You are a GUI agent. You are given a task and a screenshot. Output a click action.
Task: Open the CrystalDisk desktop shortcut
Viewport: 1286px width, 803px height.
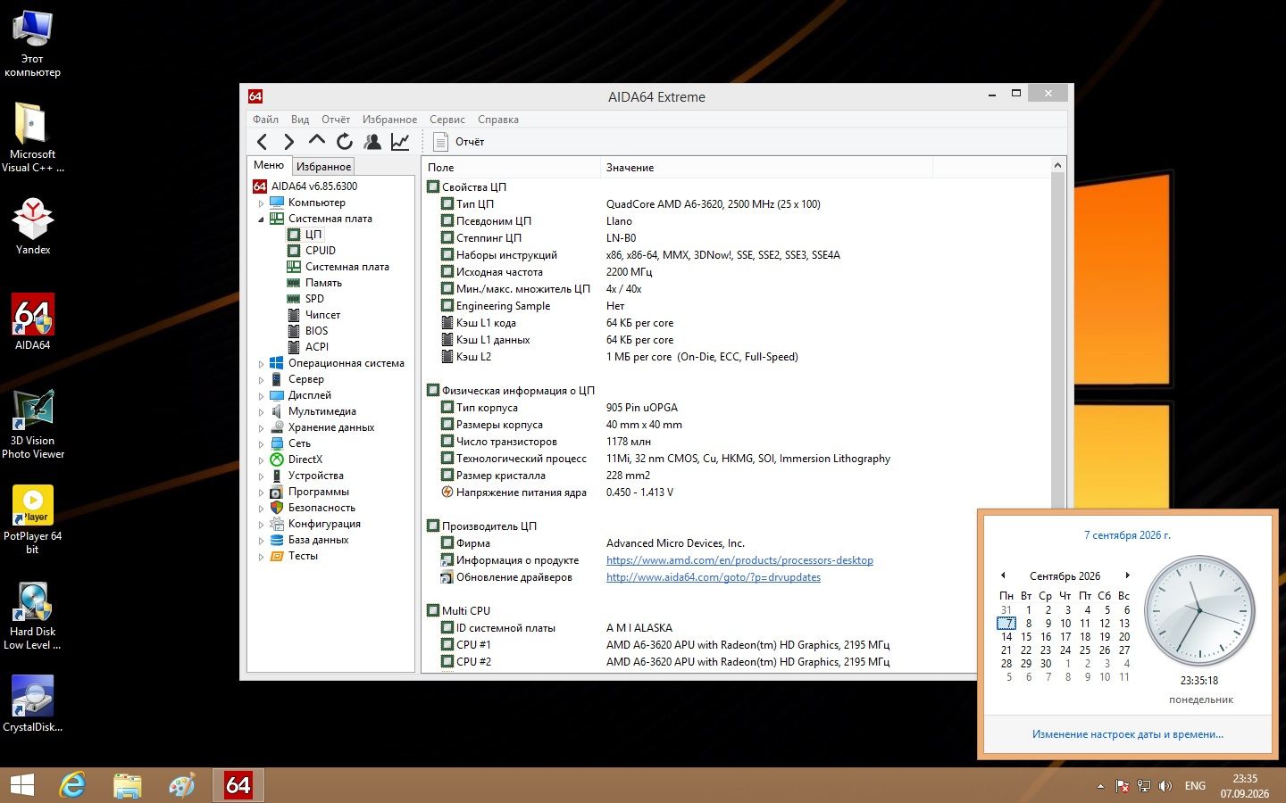tap(33, 703)
